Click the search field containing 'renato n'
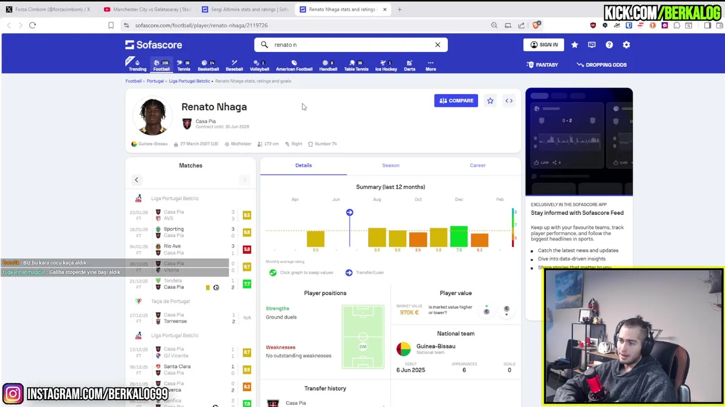The image size is (725, 407). click(351, 45)
